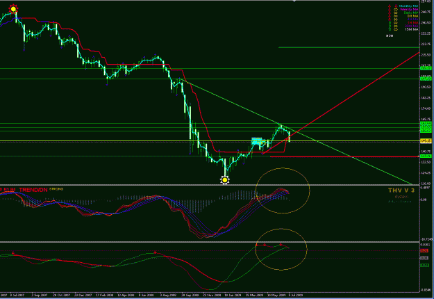
Task: Select the Daily MA legend label
Action: point(411,13)
